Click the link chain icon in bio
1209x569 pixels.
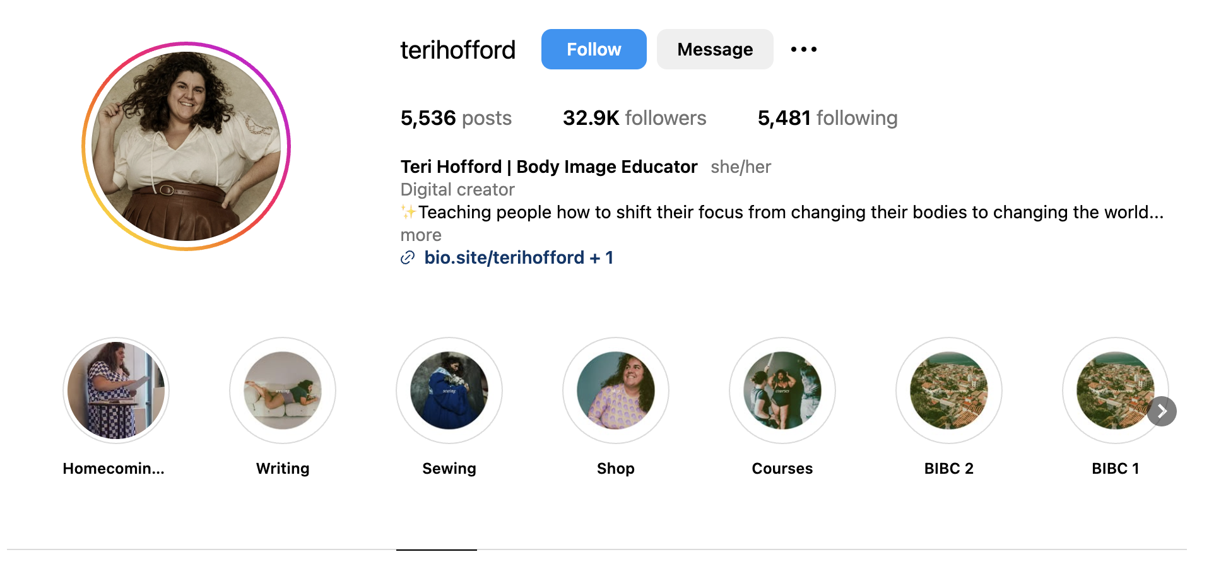pyautogui.click(x=408, y=257)
